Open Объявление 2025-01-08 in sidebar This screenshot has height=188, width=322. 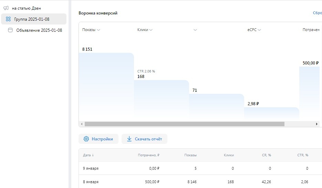(39, 30)
